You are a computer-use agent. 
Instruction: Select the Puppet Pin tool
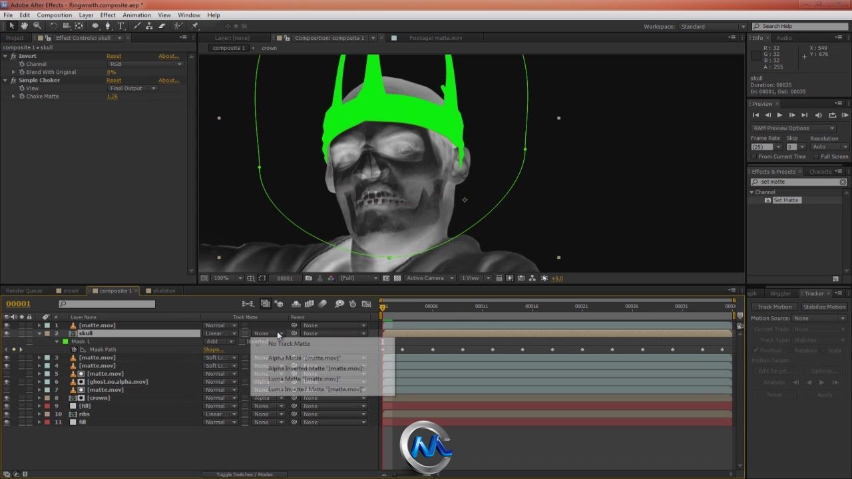coord(195,26)
